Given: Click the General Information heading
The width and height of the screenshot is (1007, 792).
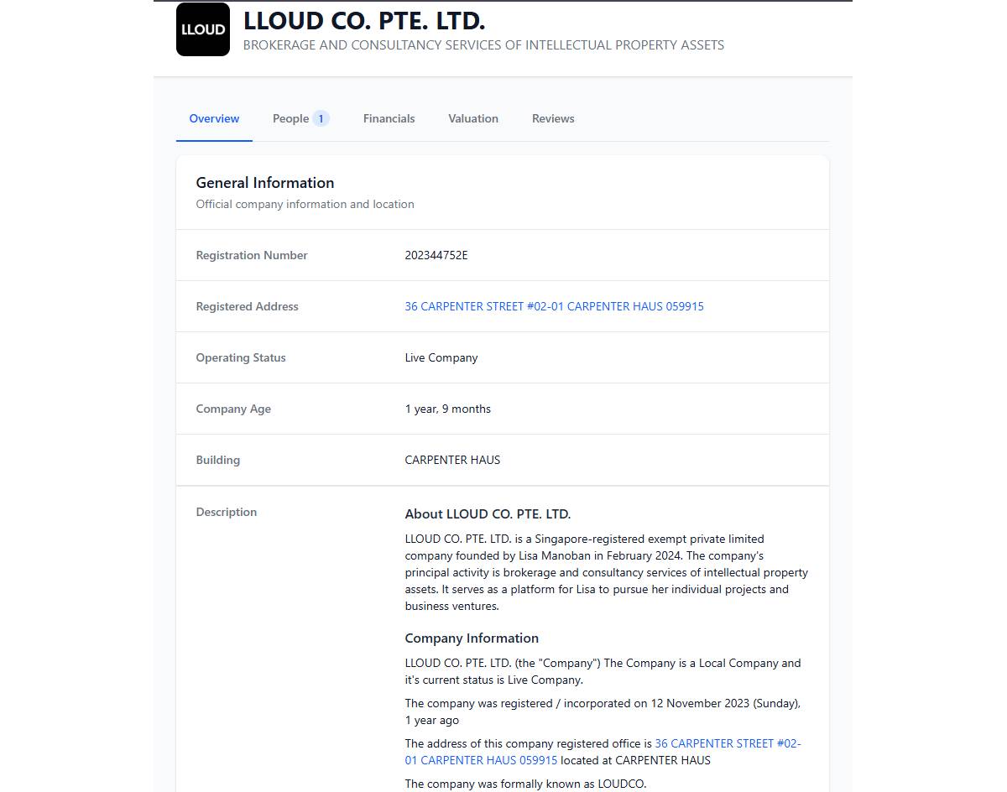Looking at the screenshot, I should (x=265, y=183).
